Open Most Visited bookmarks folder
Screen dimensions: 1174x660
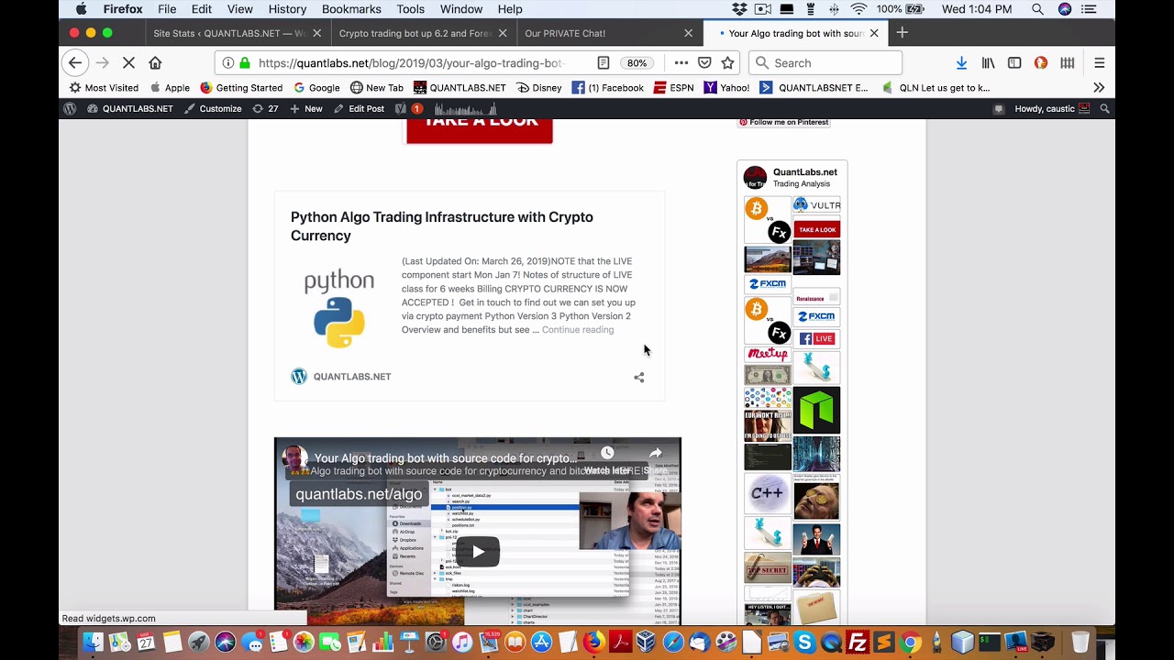point(104,88)
